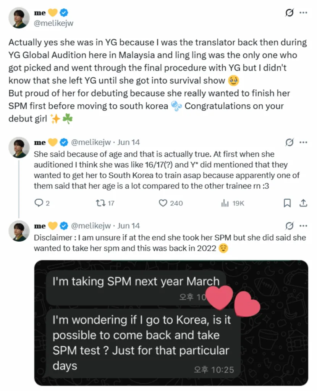This screenshot has height=391, width=317.
Task: Open the profile avatar of the top tweet
Action: [19, 18]
